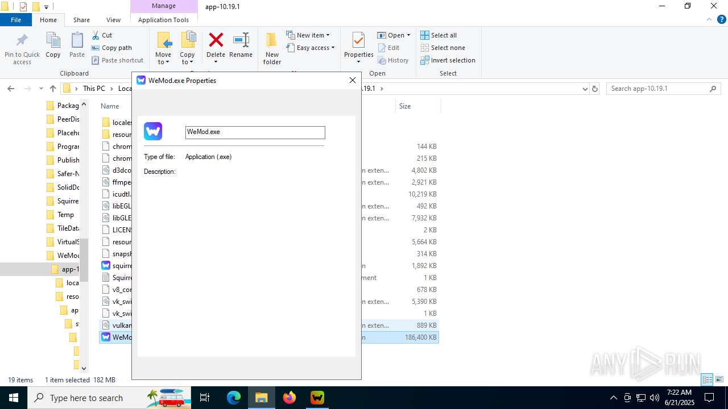Select the TileData folder in tree
This screenshot has height=409, width=728.
click(x=63, y=228)
